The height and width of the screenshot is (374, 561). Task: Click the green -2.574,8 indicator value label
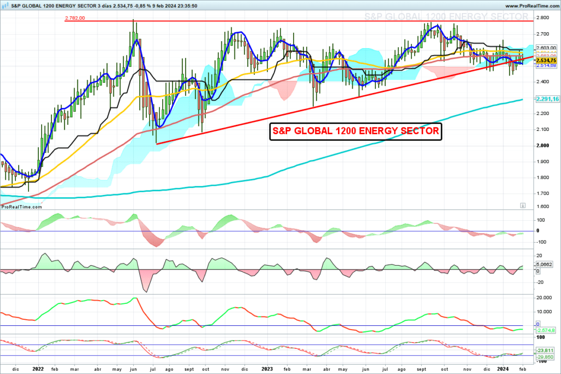[x=546, y=330]
